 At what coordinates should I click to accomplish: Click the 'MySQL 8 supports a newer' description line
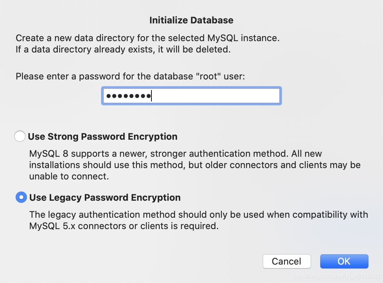pyautogui.click(x=176, y=154)
